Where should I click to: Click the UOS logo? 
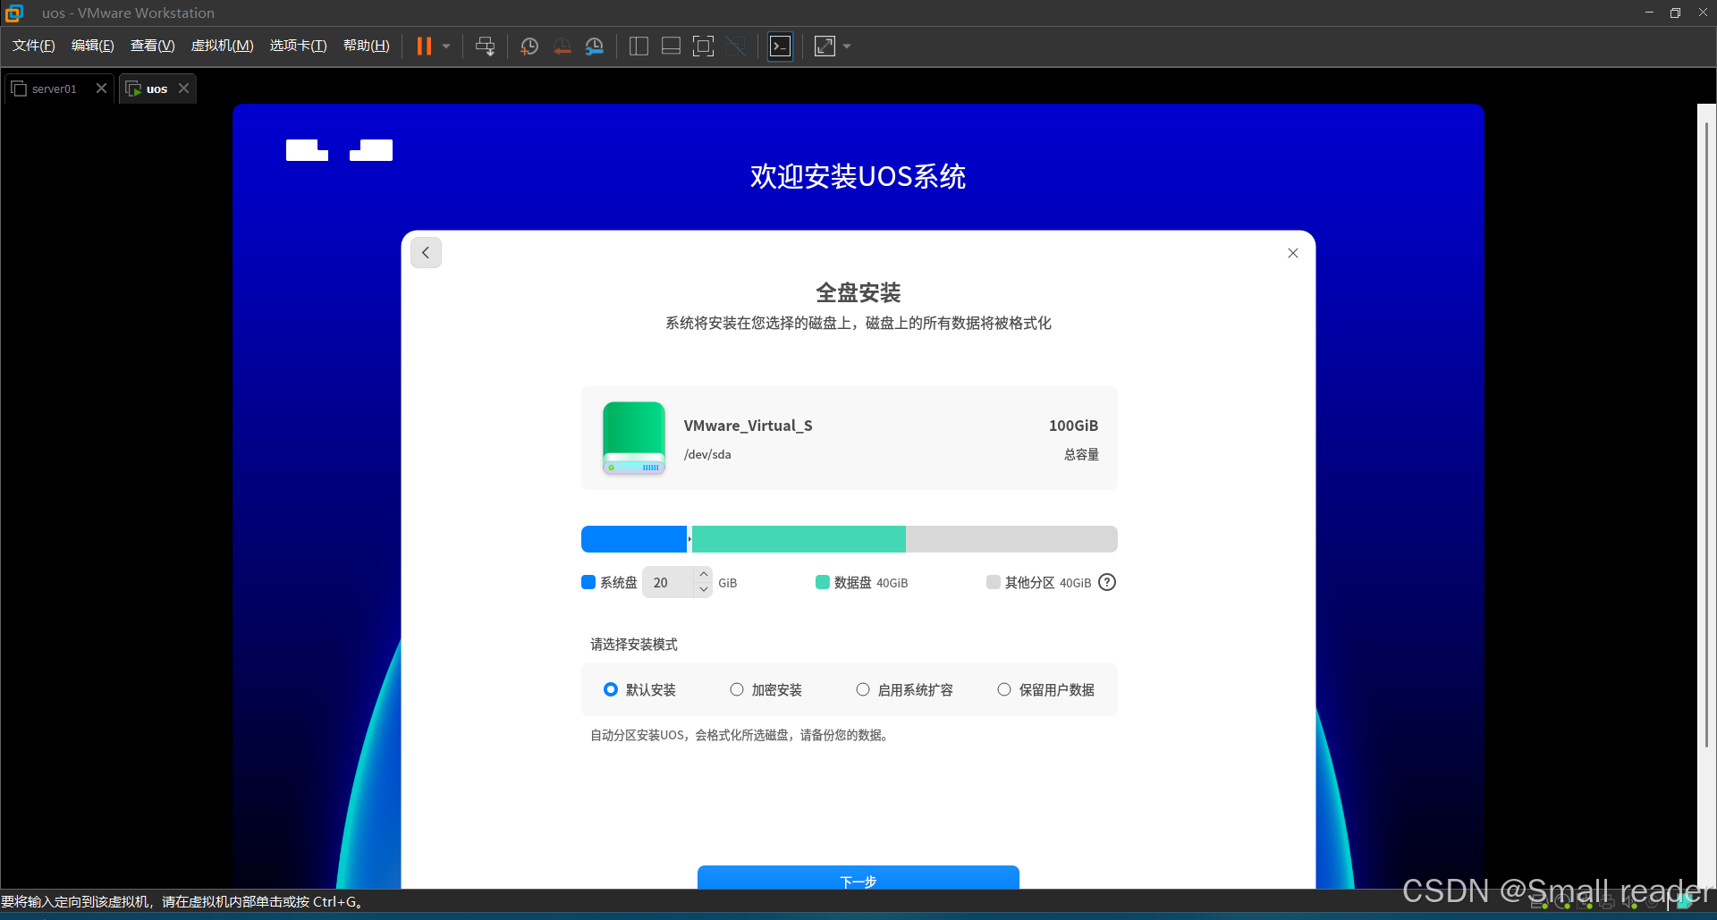[339, 150]
